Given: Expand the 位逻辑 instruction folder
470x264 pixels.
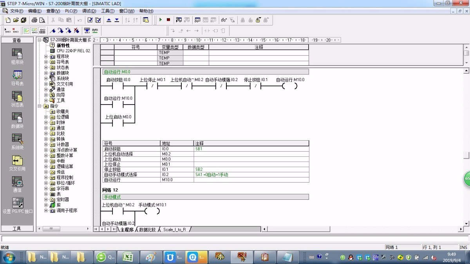Looking at the screenshot, I should pos(46,117).
